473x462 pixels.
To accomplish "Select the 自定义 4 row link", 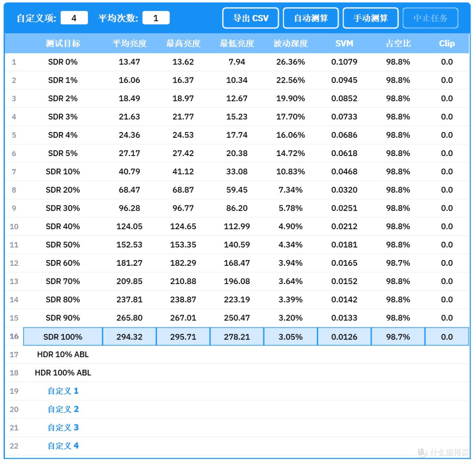I will [x=63, y=446].
